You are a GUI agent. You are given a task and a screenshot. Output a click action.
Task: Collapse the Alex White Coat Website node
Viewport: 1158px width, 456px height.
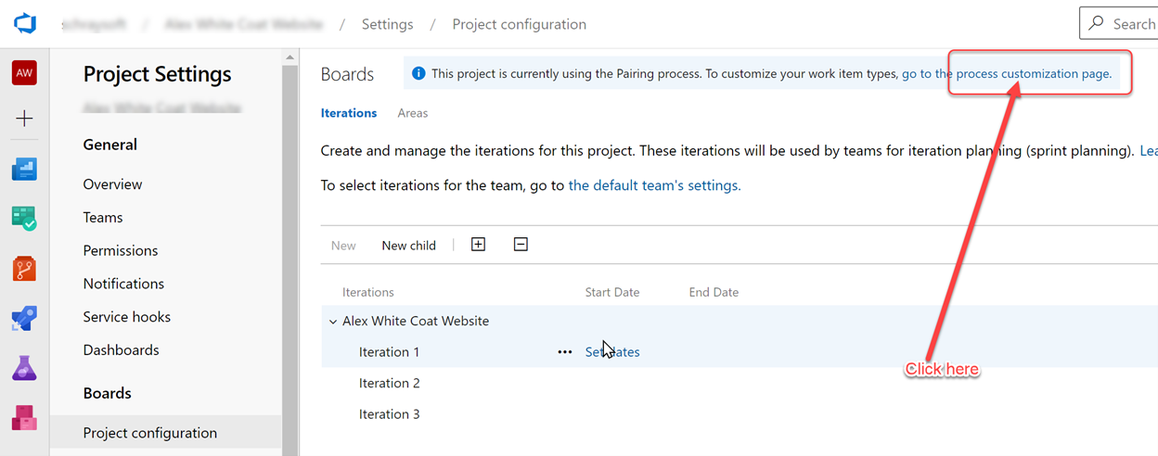coord(332,322)
